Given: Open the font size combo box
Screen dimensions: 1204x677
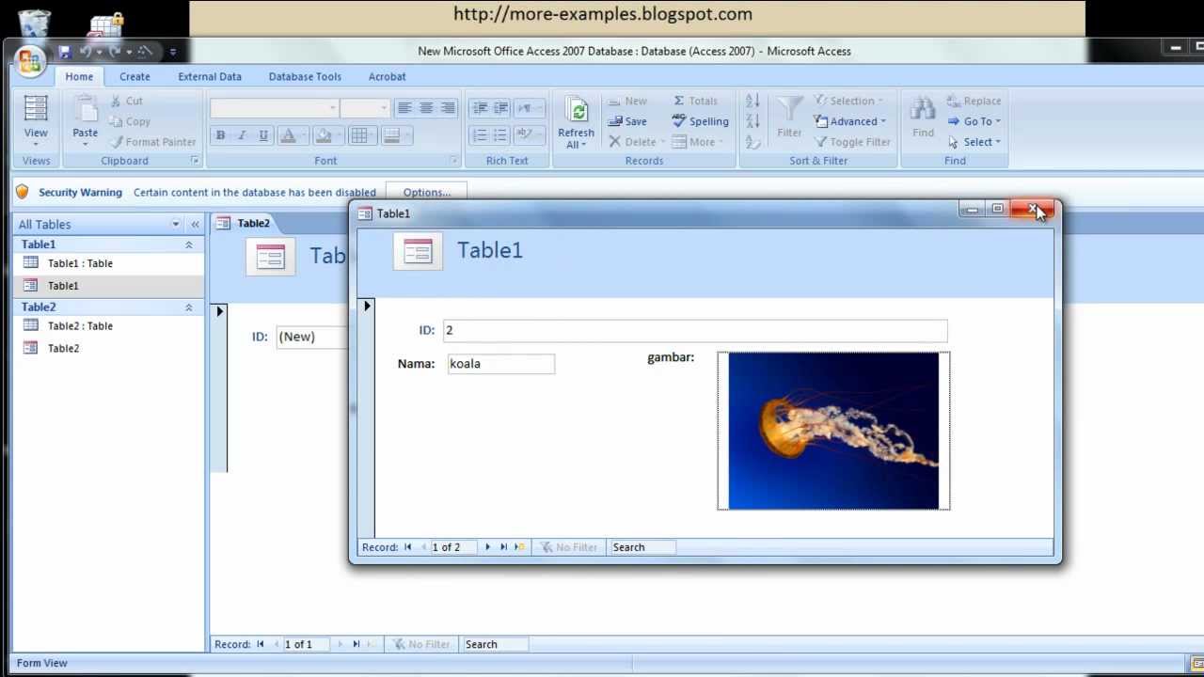Looking at the screenshot, I should coord(365,108).
